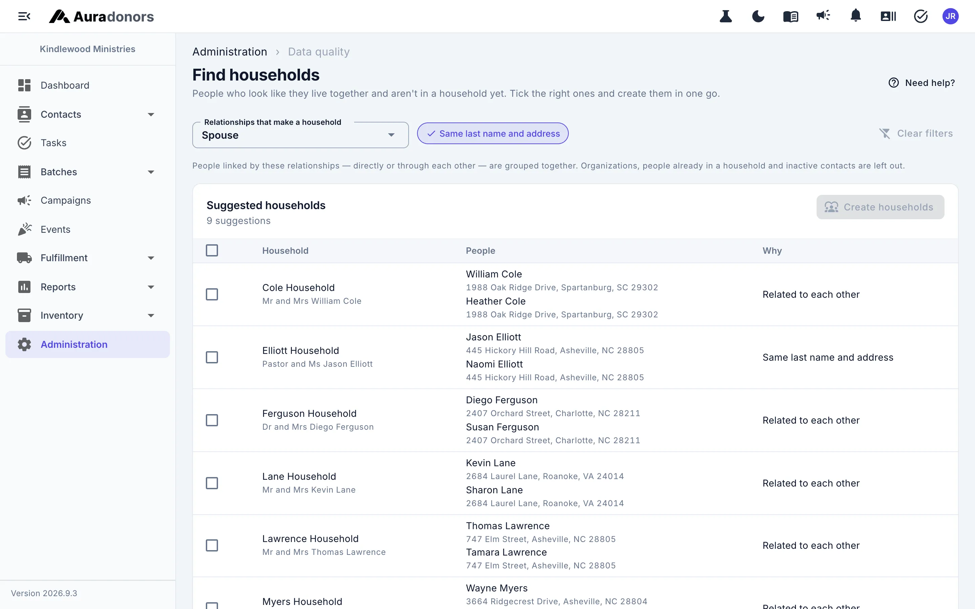Click 'Same last name and address' reason for Elliott
This screenshot has height=609, width=975.
coord(828,357)
